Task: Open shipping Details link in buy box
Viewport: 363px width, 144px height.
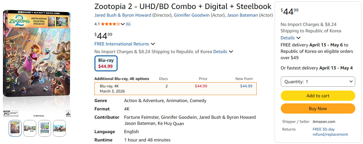Action: [288, 38]
